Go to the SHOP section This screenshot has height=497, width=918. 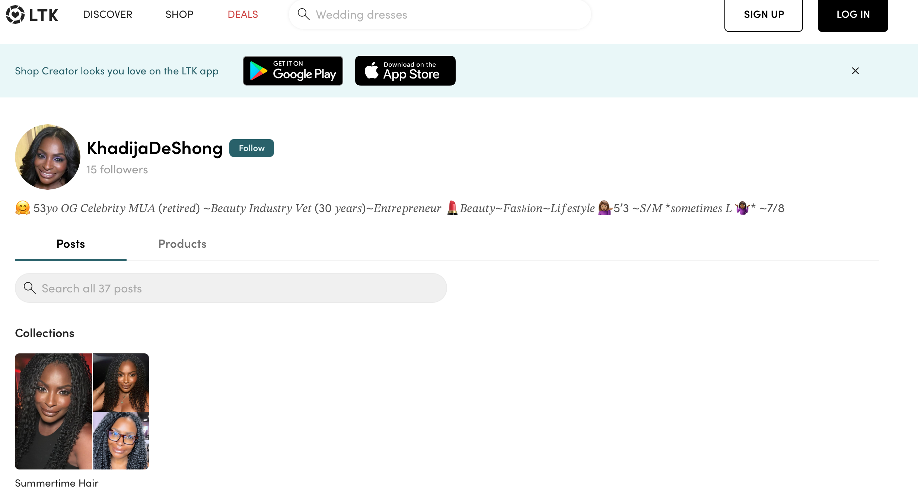[179, 15]
